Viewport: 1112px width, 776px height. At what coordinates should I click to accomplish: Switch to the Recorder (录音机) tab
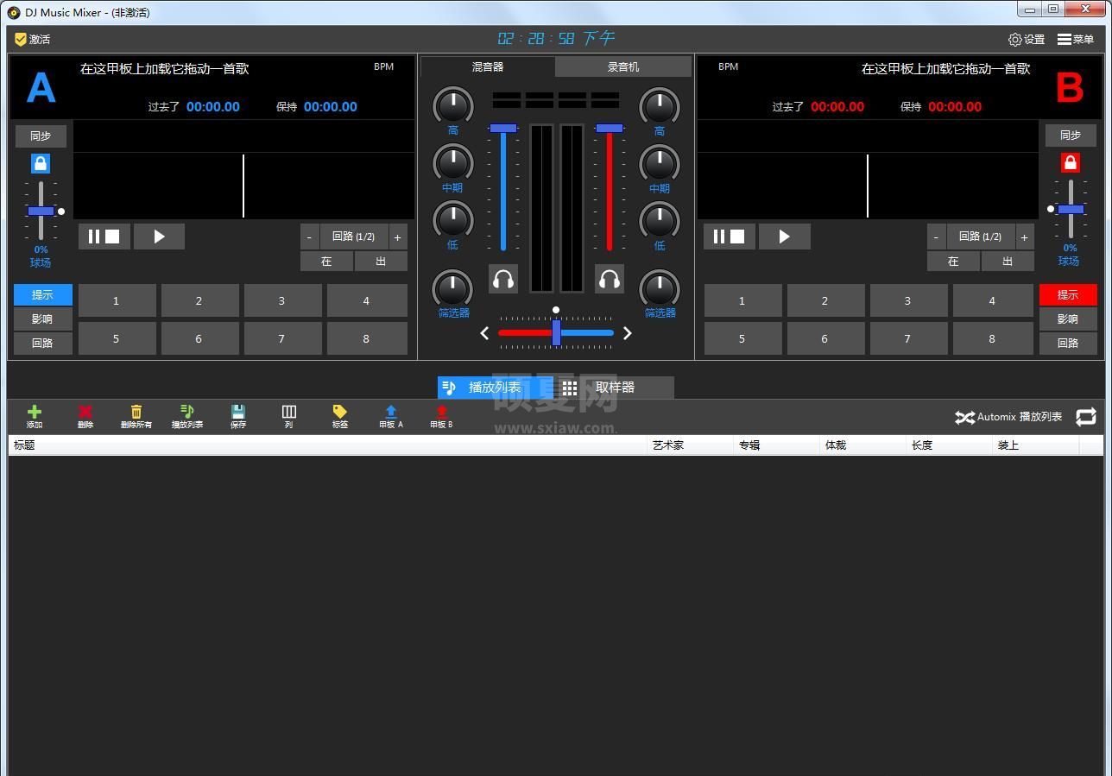point(623,66)
